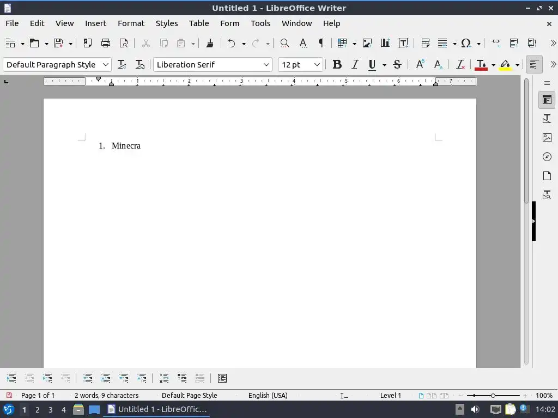Insert hyperlink icon
Viewport: 558px width, 418px height.
496,43
